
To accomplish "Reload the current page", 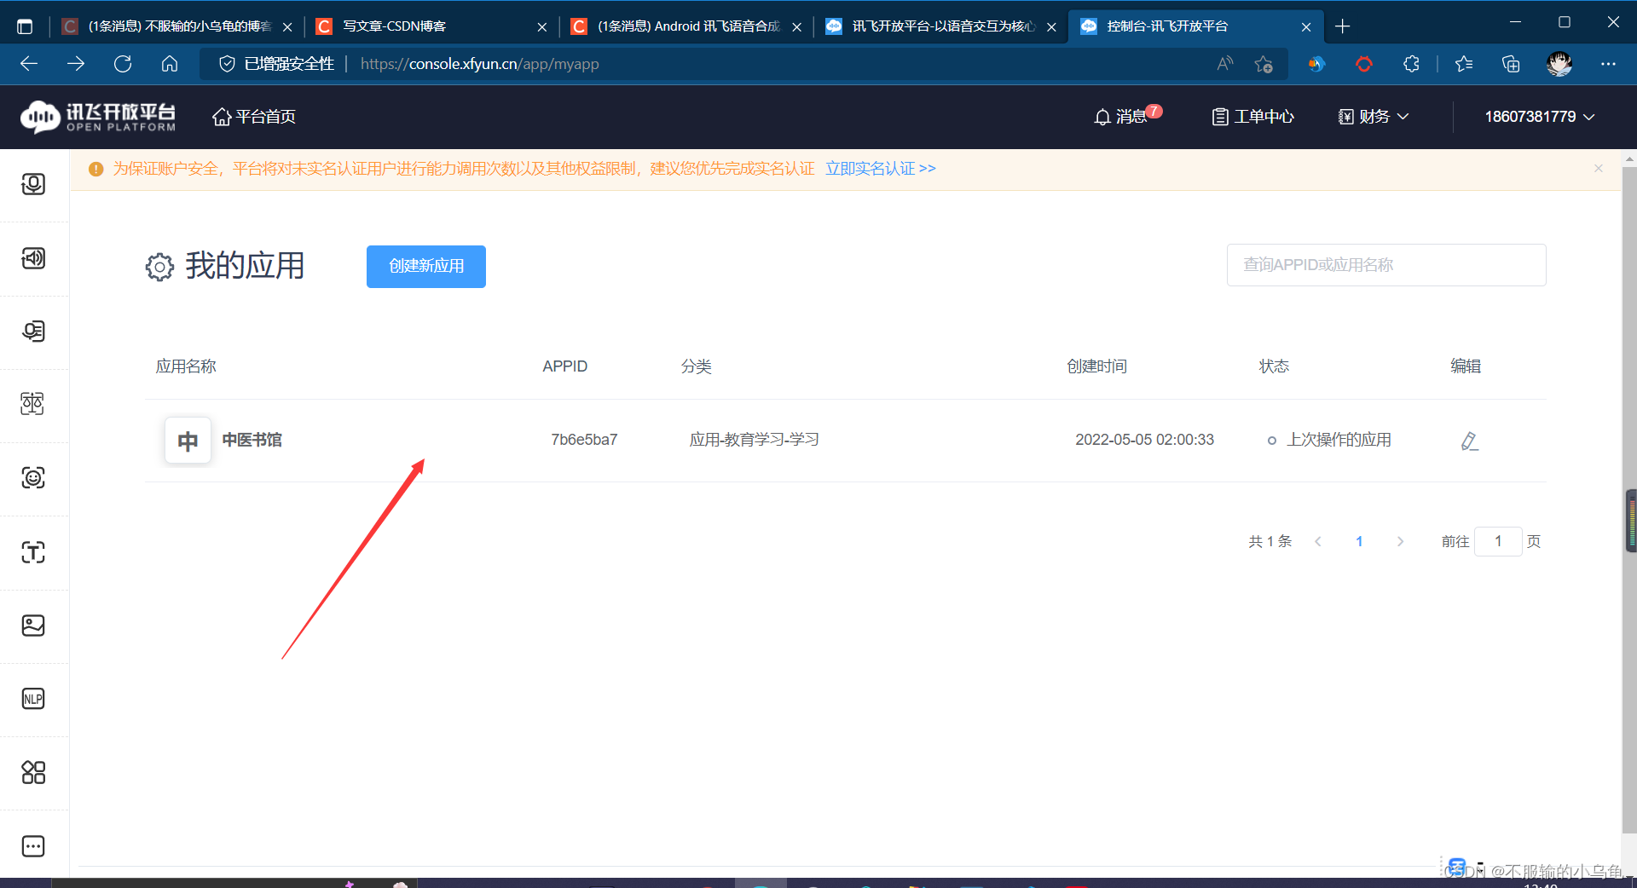I will click(x=123, y=64).
